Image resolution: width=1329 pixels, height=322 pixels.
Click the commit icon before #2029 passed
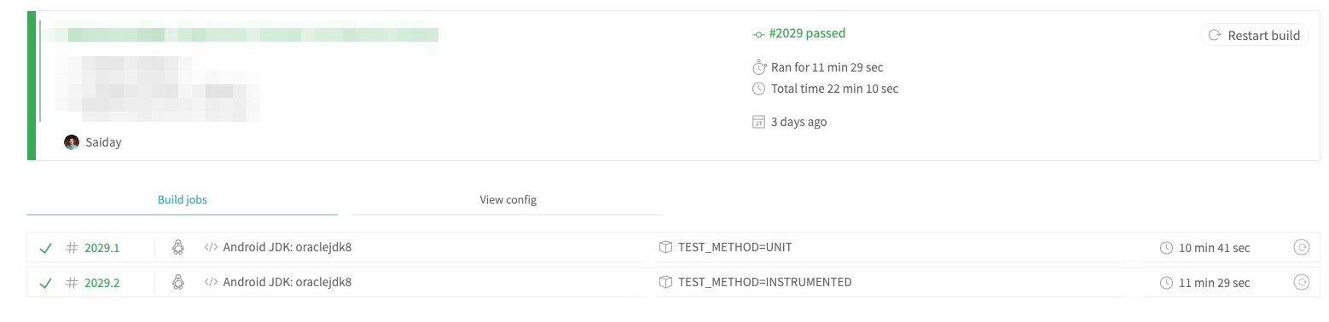(758, 34)
